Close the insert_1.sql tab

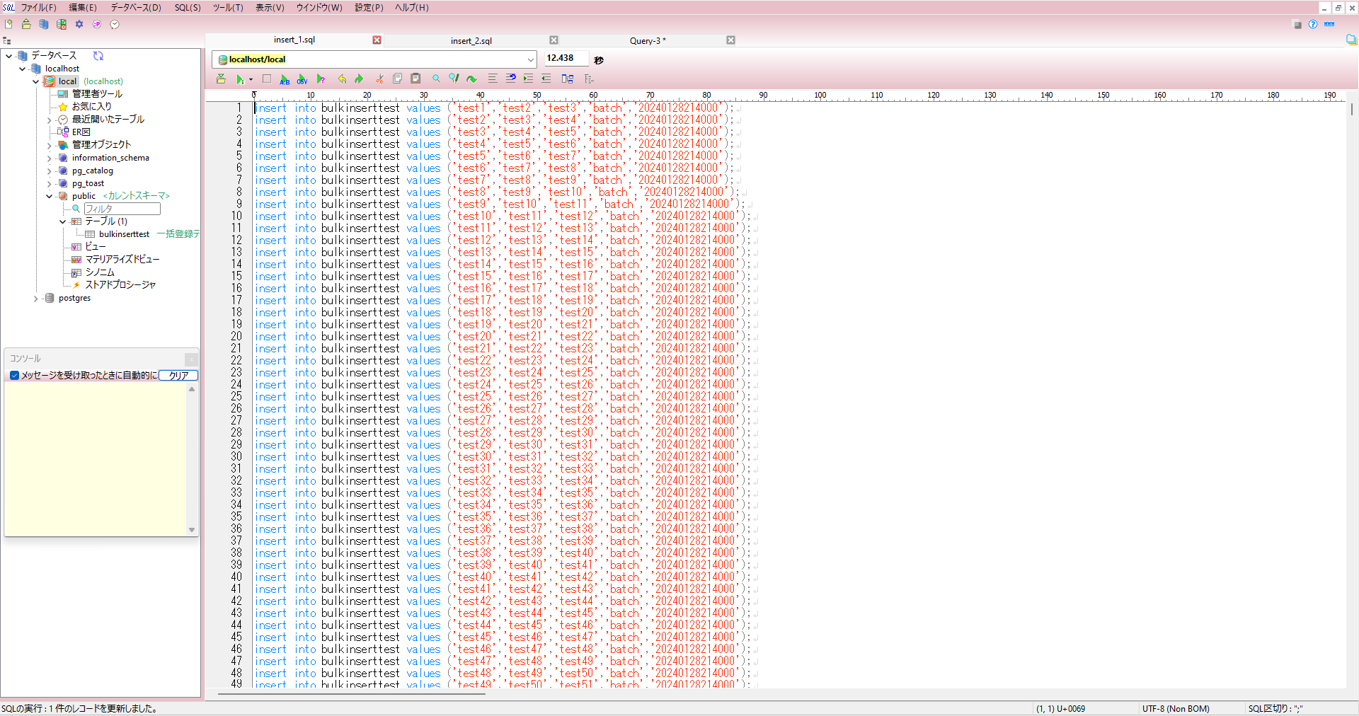[x=377, y=40]
